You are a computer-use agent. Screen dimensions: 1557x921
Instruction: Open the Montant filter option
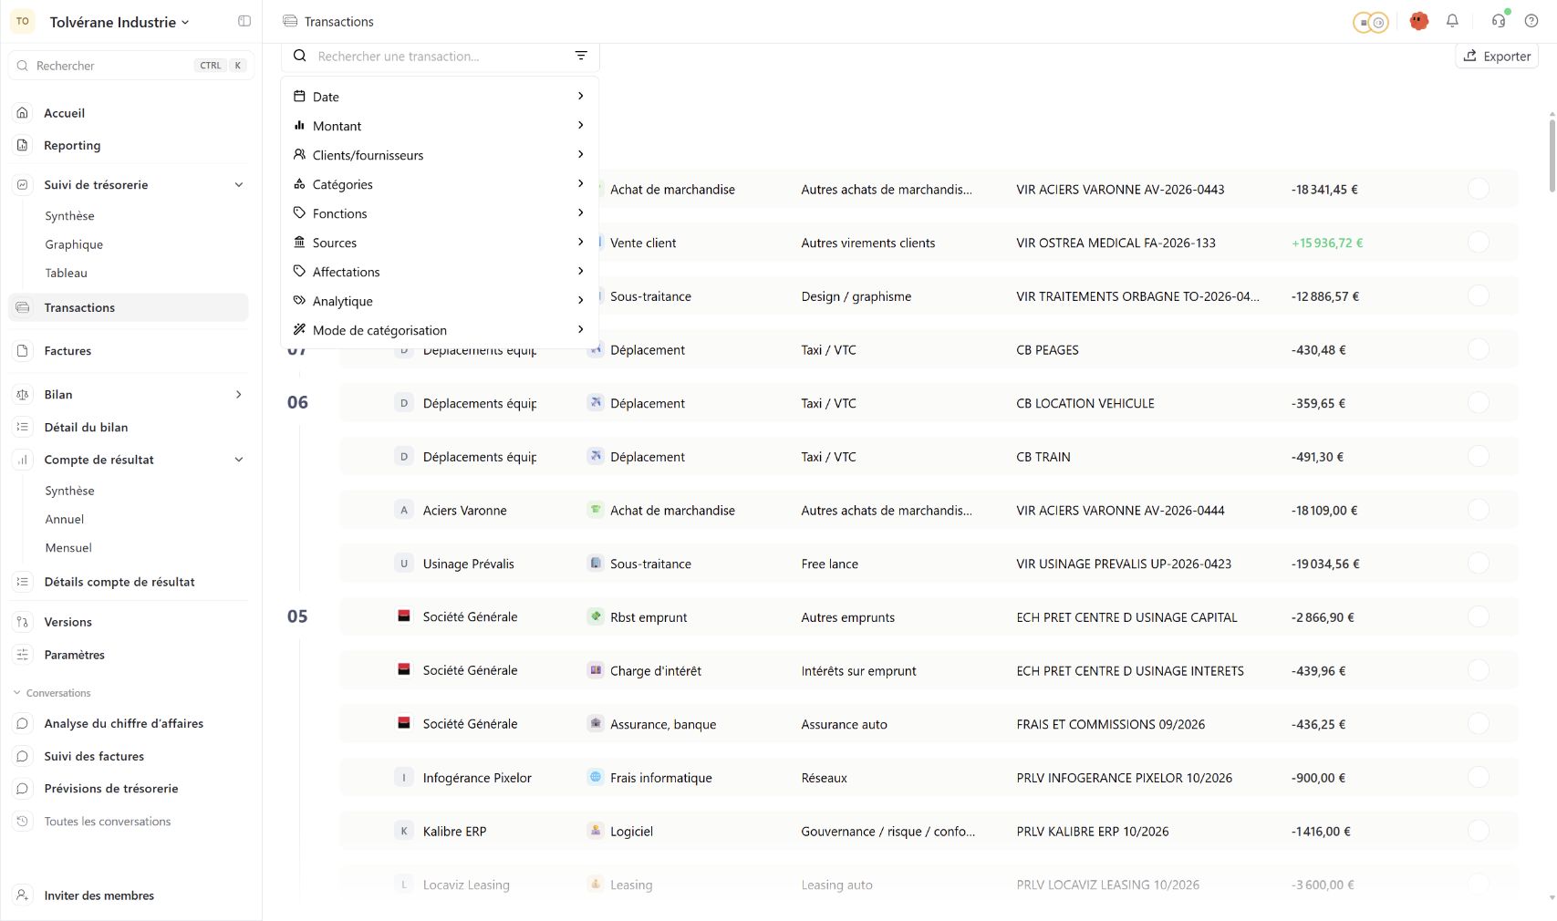[439, 126]
